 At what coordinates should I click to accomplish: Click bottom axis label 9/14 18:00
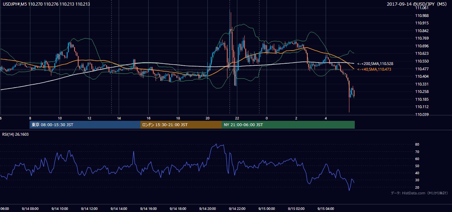pyautogui.click(x=178, y=208)
